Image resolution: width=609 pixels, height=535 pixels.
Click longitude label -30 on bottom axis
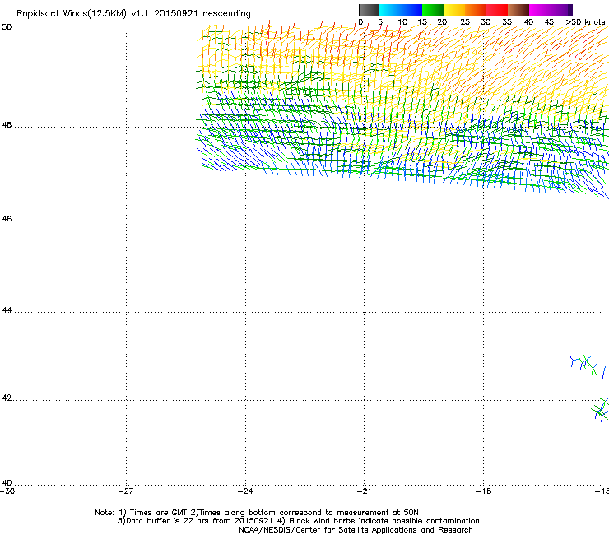click(x=7, y=491)
